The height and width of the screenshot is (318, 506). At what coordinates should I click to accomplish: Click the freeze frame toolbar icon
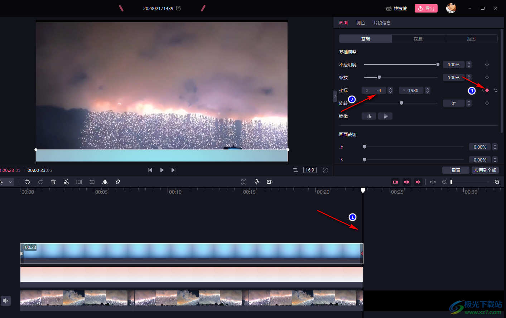79,182
